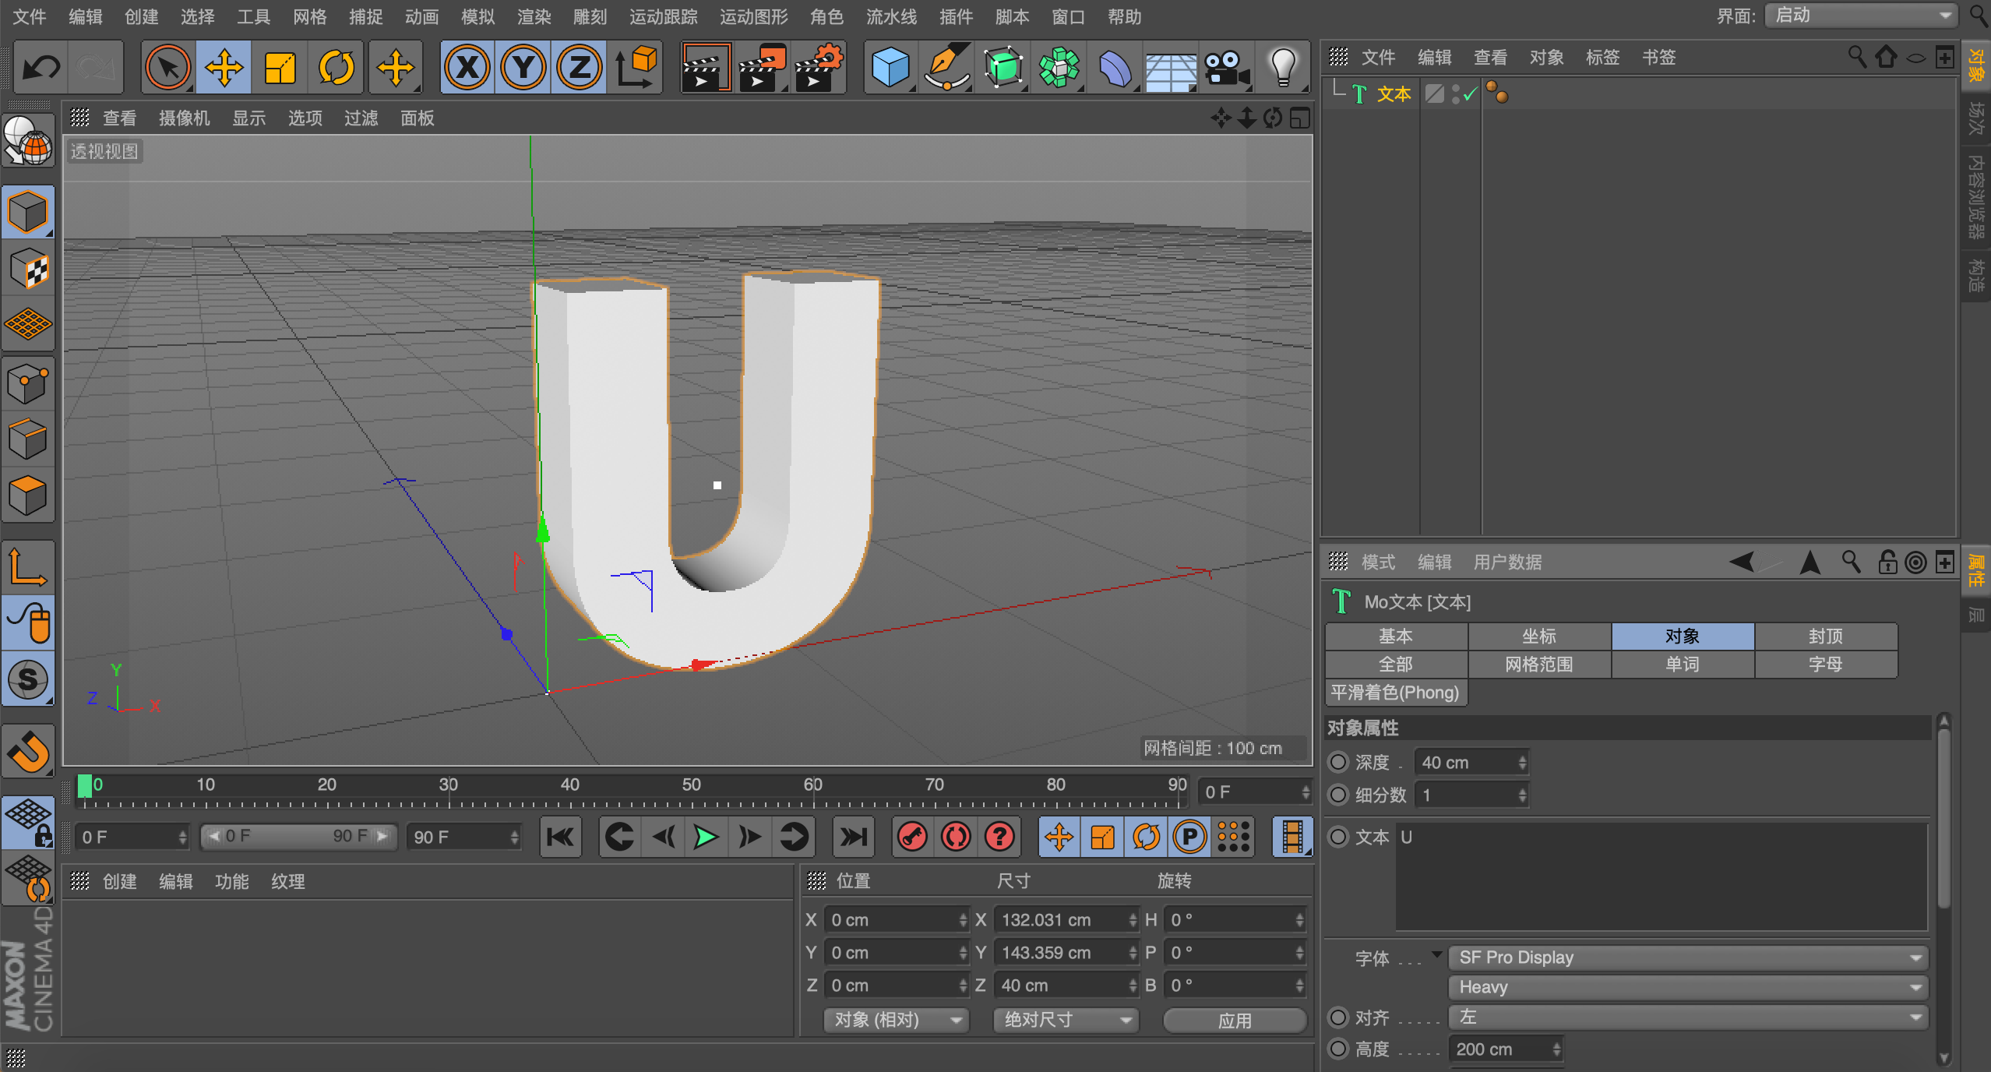Image resolution: width=1991 pixels, height=1072 pixels.
Task: Expand the 绝对尺寸 size mode dropdown
Action: point(1066,1020)
